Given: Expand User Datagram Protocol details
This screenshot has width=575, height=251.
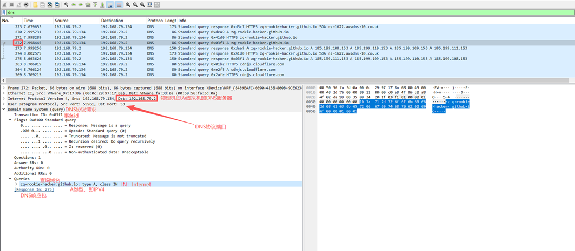Looking at the screenshot, I should (x=4, y=104).
